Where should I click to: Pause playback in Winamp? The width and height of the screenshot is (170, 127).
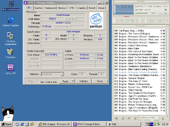(127, 21)
